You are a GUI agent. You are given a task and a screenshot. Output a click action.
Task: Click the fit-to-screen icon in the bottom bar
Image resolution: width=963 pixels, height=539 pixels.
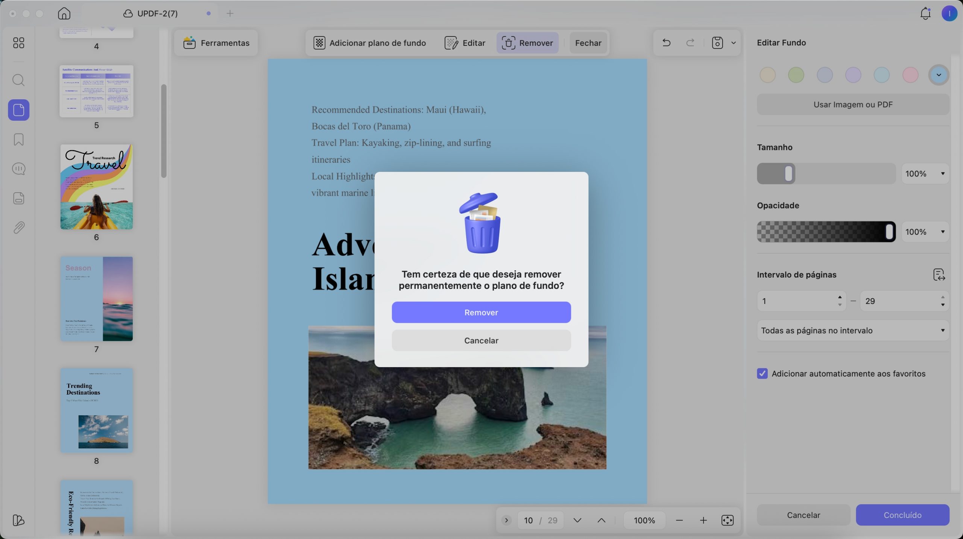pyautogui.click(x=727, y=520)
